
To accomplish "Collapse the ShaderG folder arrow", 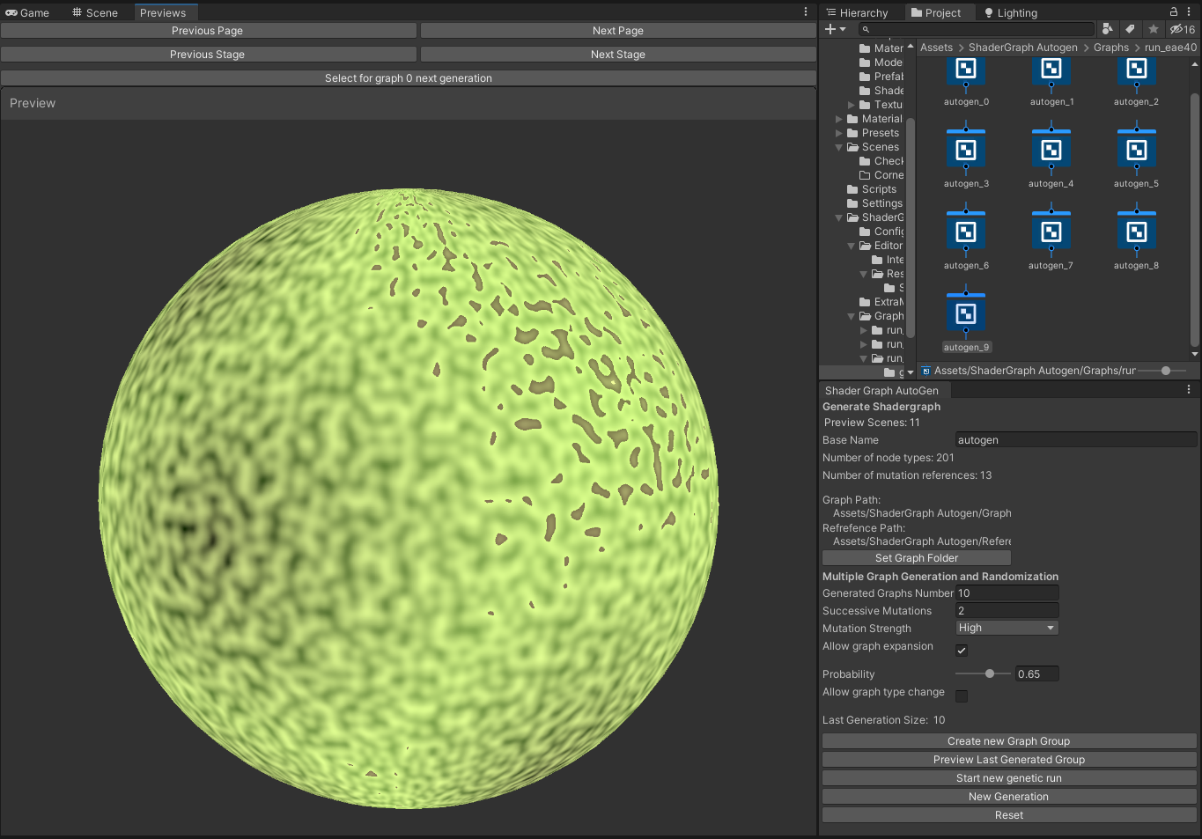I will (838, 217).
